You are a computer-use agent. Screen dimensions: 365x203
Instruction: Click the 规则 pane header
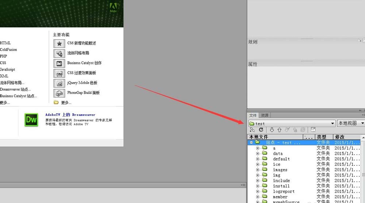click(253, 42)
